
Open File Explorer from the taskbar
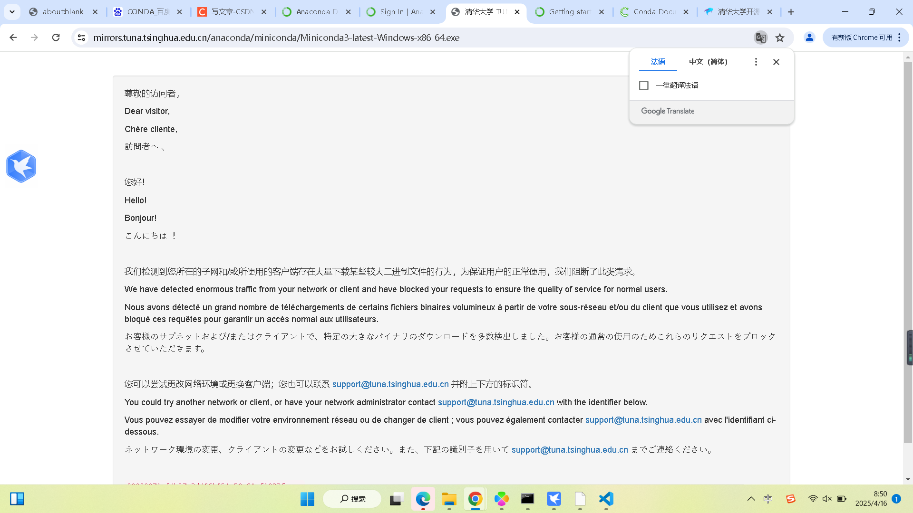point(449,499)
